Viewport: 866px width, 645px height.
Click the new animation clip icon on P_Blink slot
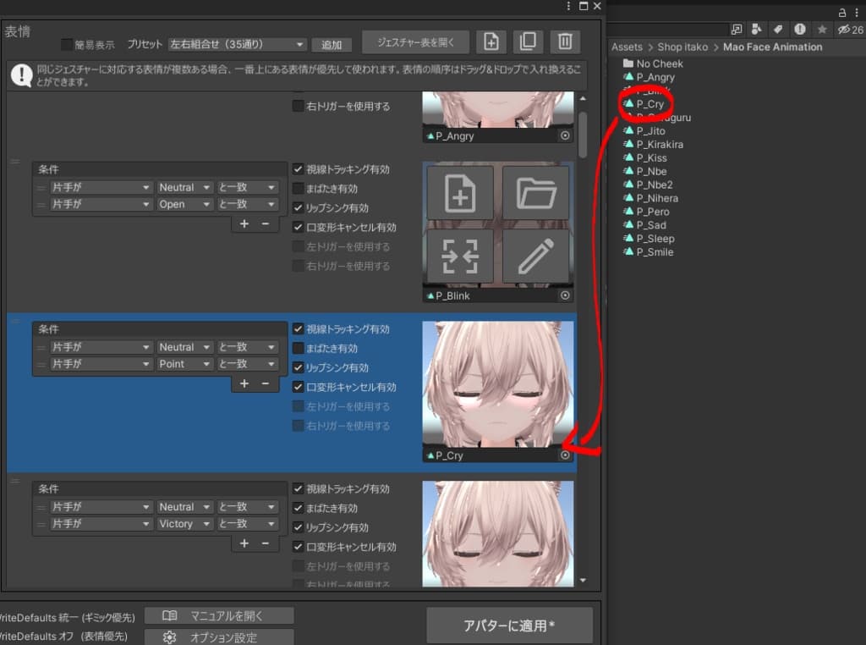pyautogui.click(x=458, y=193)
